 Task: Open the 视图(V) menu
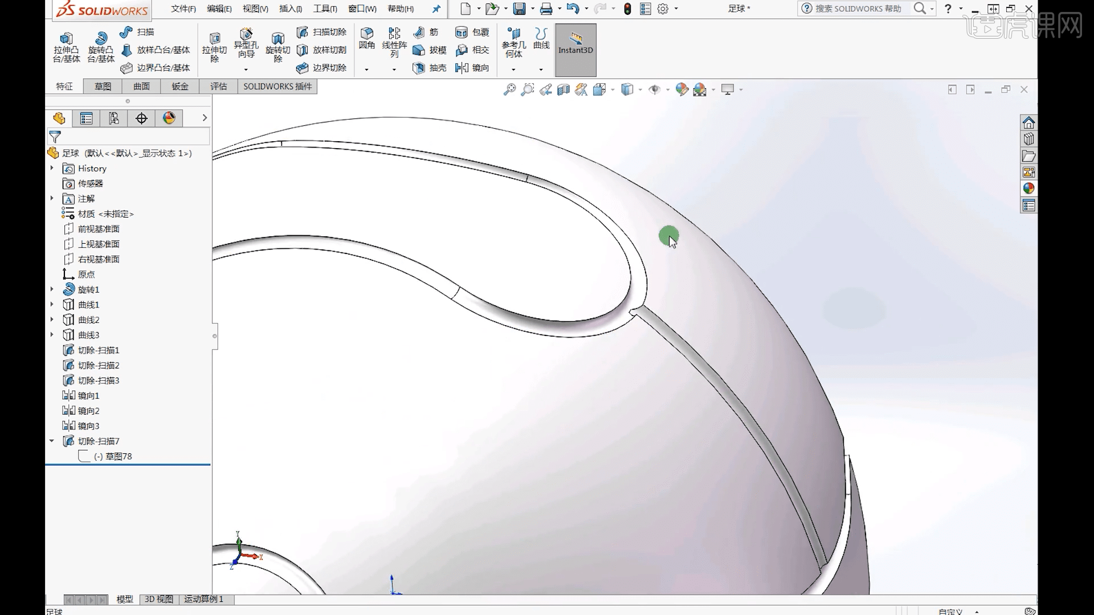point(255,9)
